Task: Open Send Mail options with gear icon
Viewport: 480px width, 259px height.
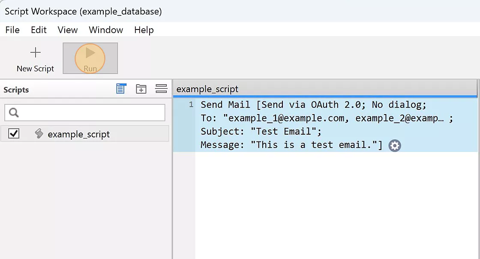Action: [x=395, y=145]
